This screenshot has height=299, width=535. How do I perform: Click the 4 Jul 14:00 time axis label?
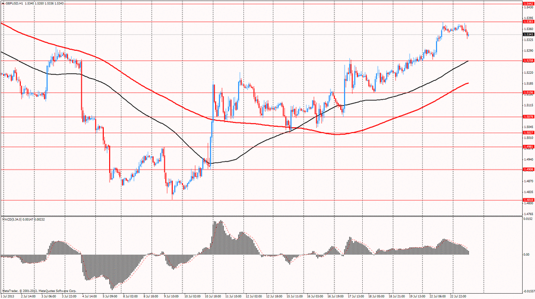89,297
